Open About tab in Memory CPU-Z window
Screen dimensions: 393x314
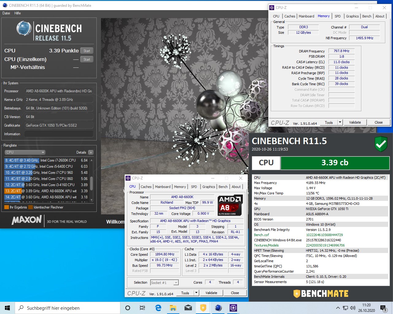pyautogui.click(x=380, y=16)
